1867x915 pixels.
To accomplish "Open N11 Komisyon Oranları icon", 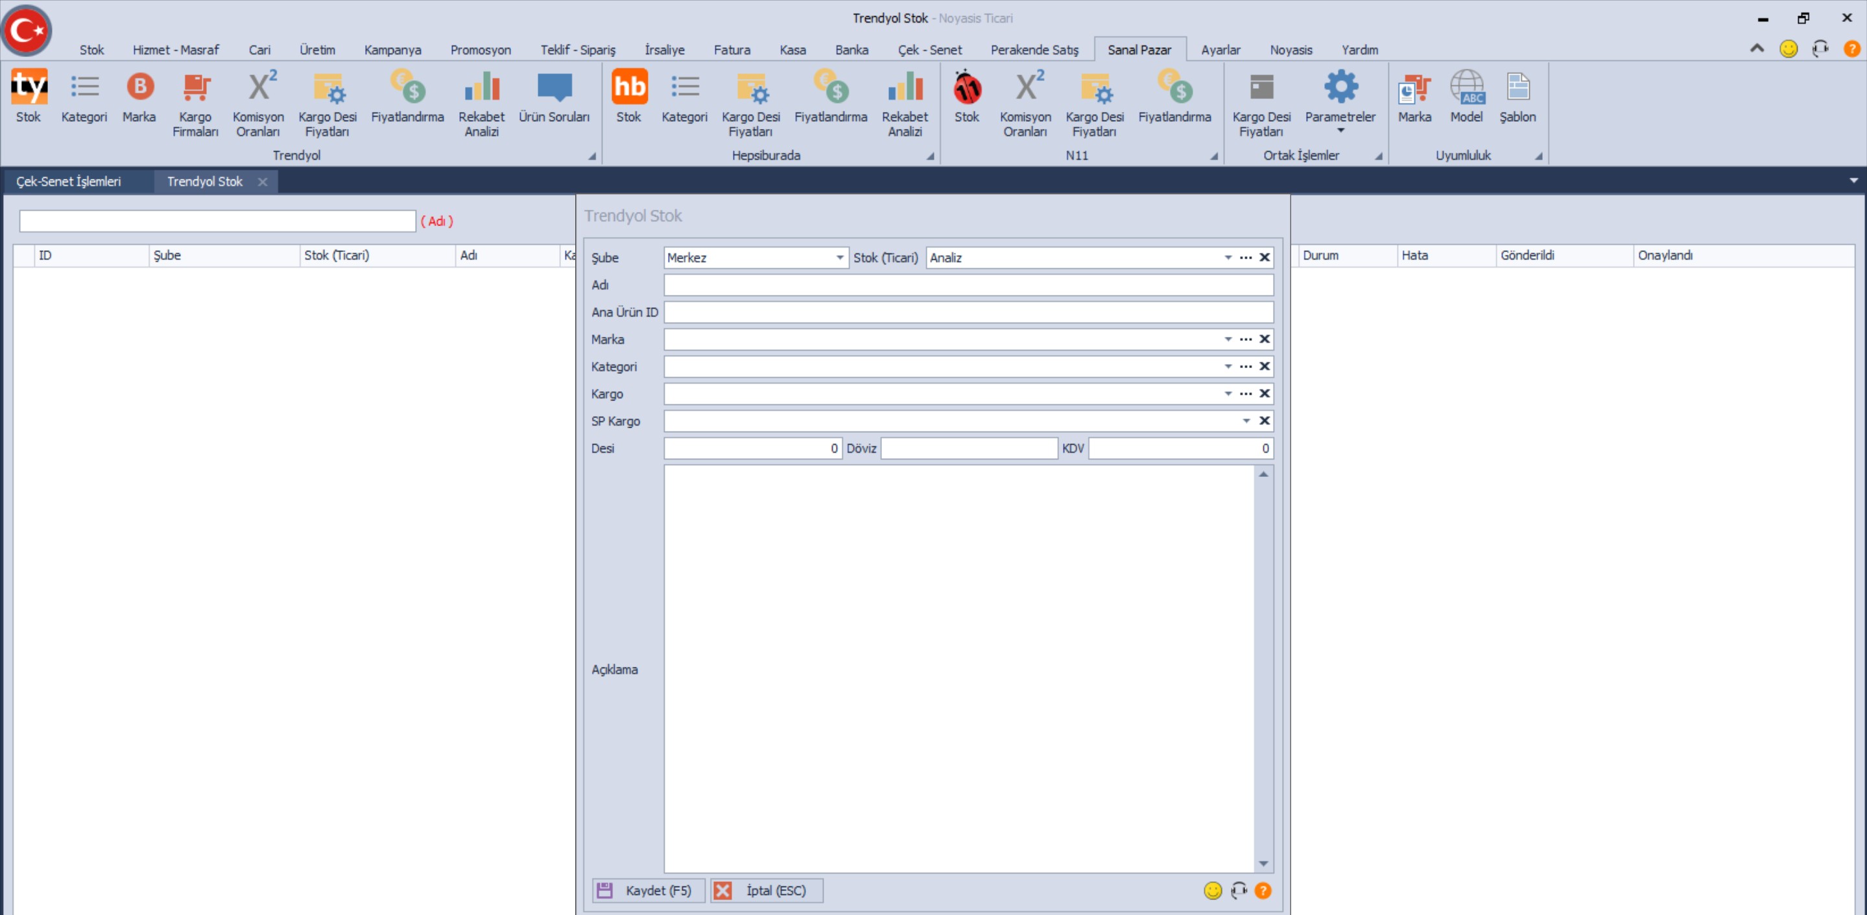I will click(x=1025, y=104).
